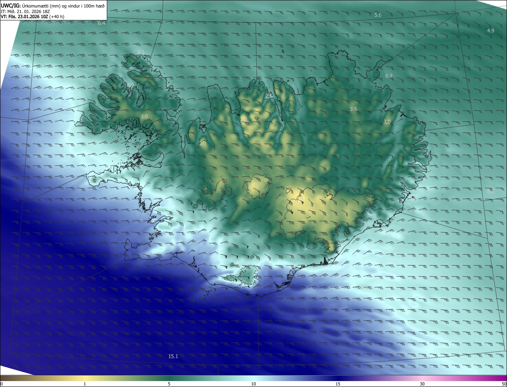Click the '50' tick on the color scale
Viewport: 507px width, 387px height.
[x=504, y=384]
